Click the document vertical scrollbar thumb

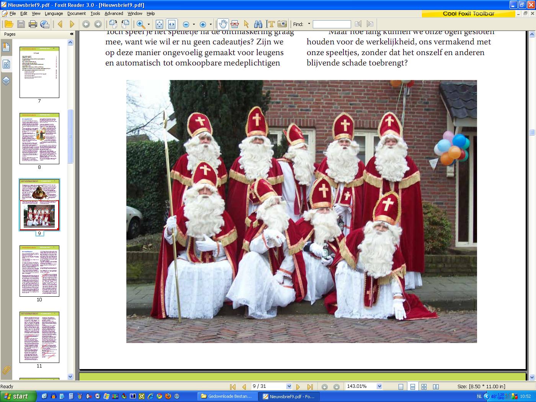coord(532,132)
